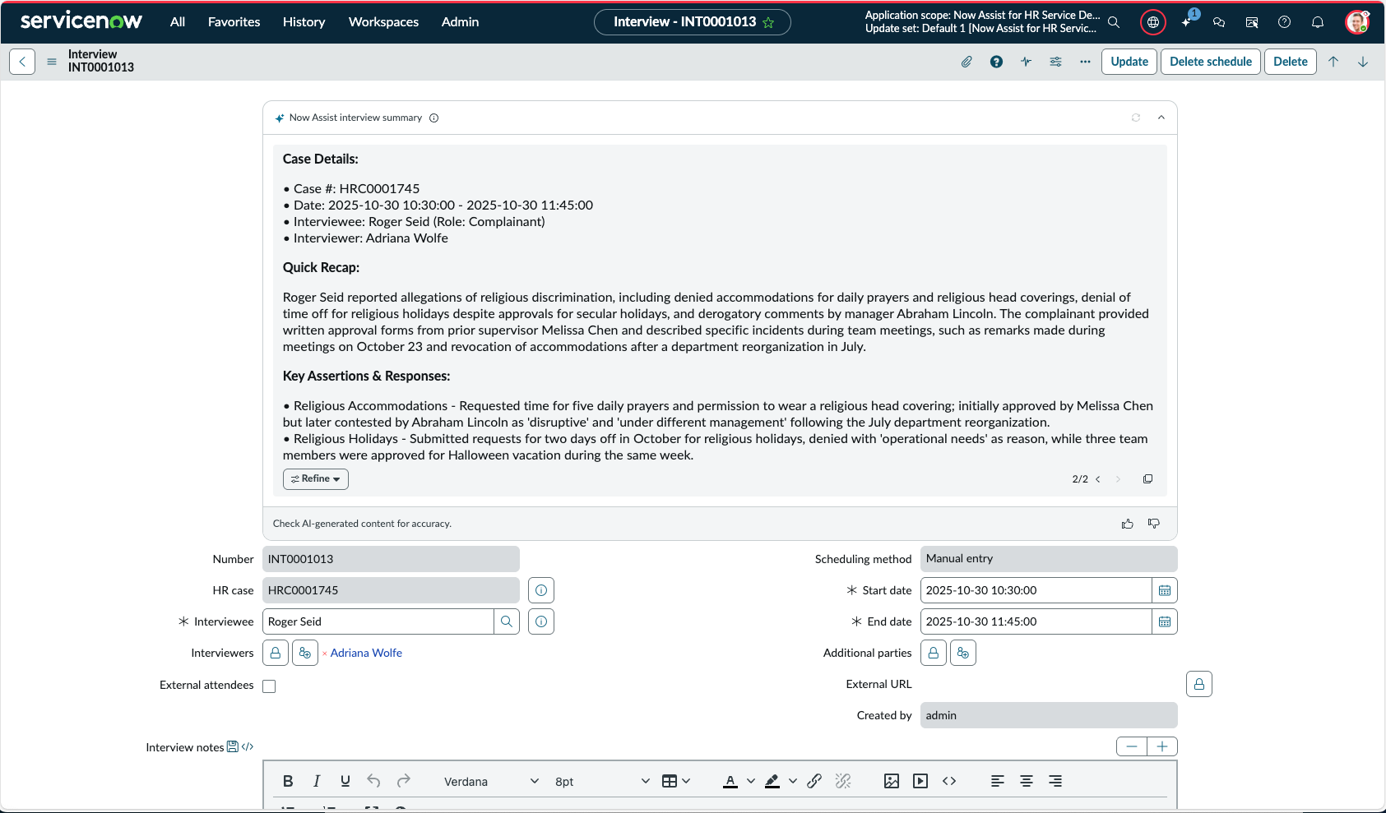Open the Workspaces menu

point(383,22)
